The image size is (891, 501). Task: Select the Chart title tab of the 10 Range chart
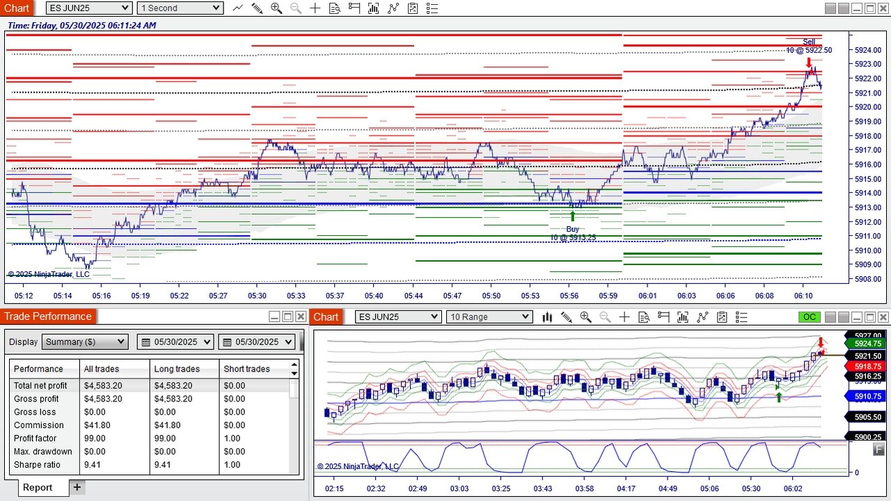click(326, 317)
